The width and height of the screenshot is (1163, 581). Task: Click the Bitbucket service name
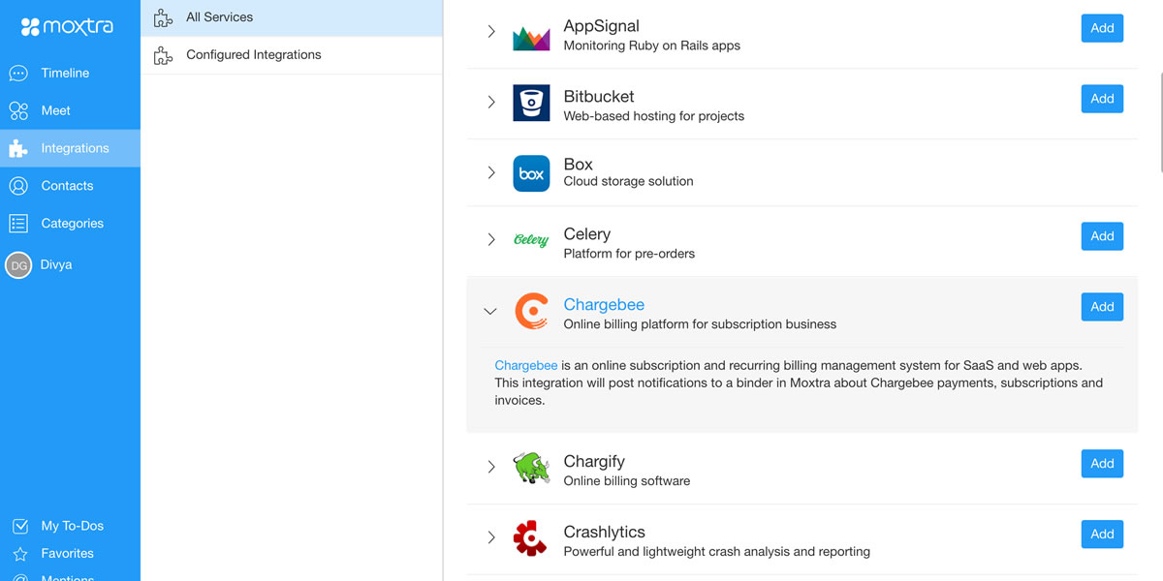point(599,97)
